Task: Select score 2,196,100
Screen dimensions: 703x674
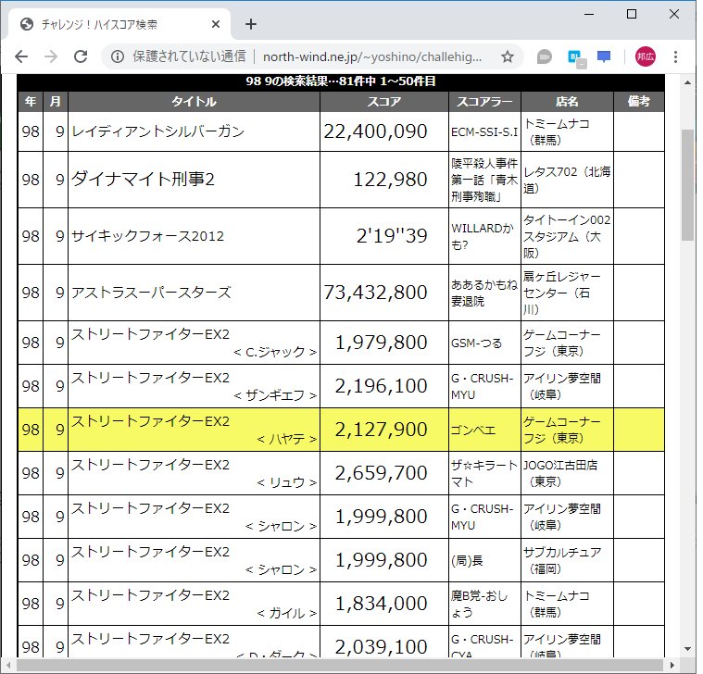Action: click(x=381, y=386)
